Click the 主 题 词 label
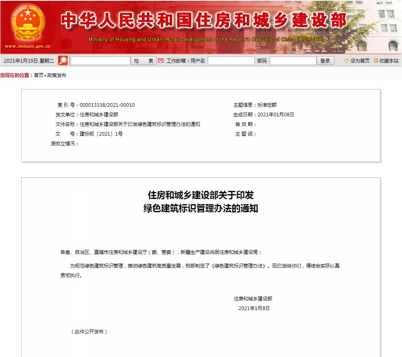Image resolution: width=402 pixels, height=357 pixels. point(246,134)
